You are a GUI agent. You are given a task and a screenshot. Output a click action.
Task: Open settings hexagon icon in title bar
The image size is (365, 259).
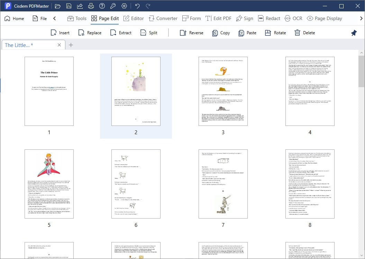(124, 6)
